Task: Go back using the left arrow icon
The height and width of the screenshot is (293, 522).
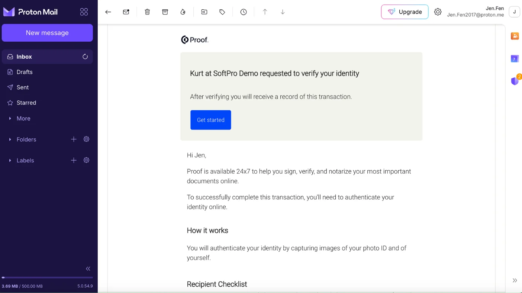Action: coord(108,12)
